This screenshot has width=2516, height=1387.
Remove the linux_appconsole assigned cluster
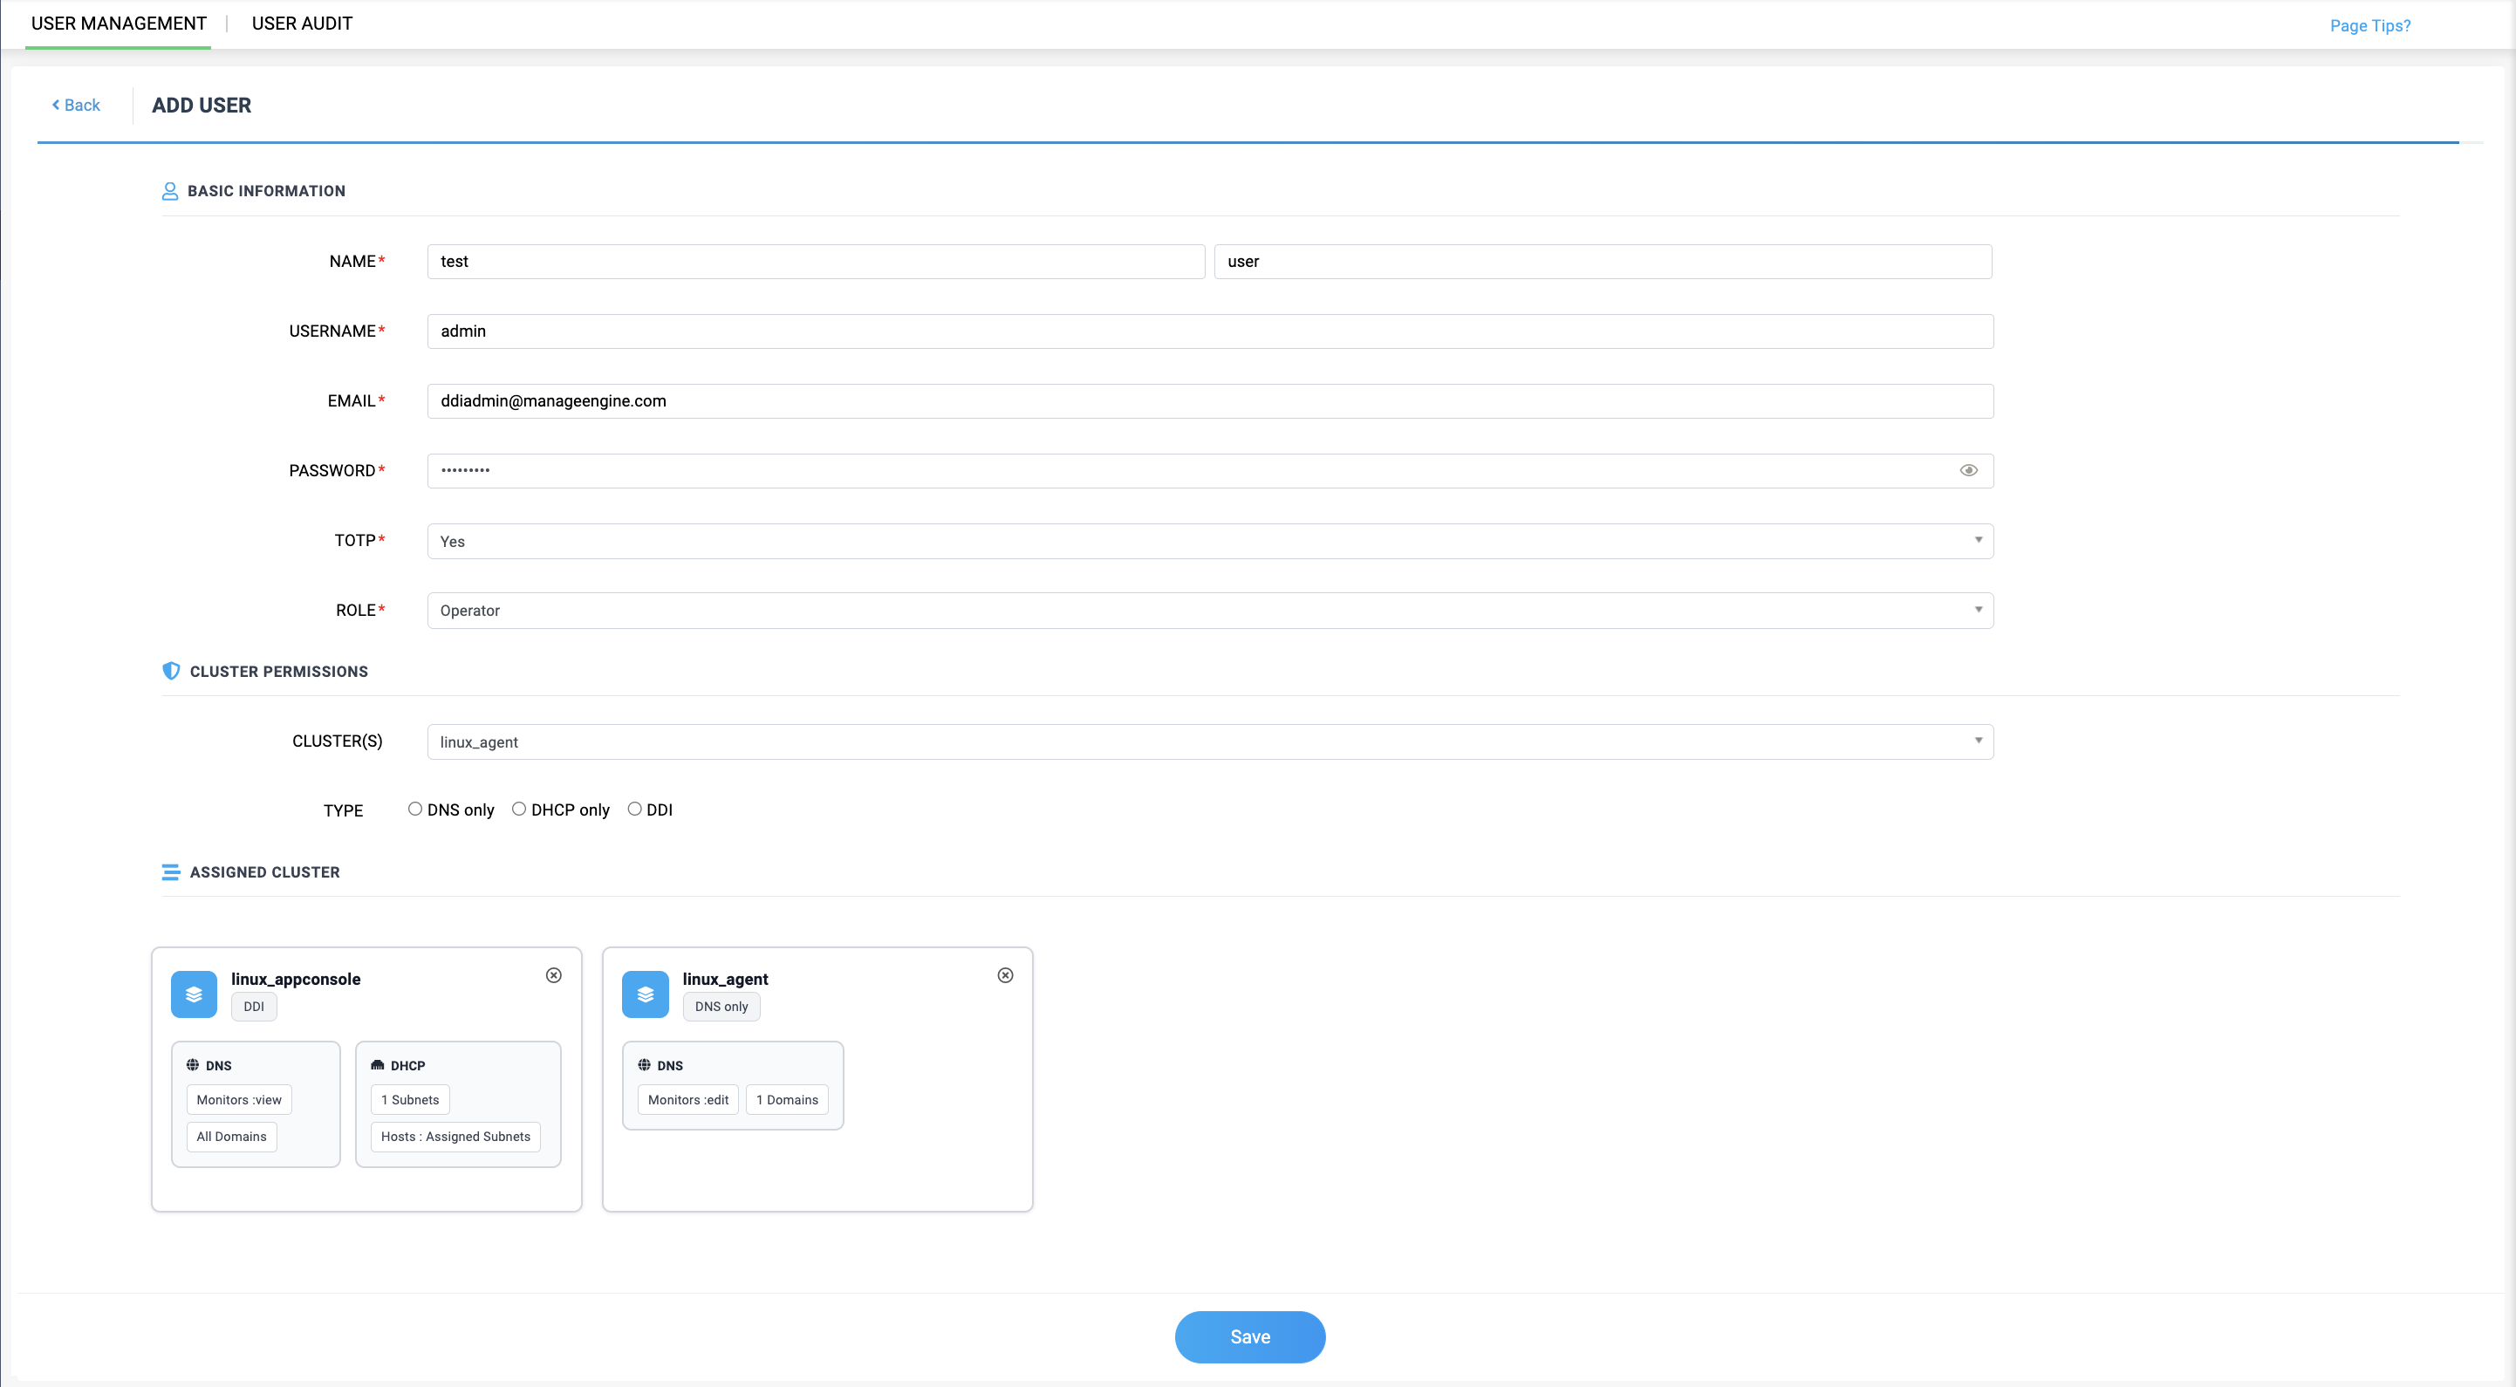[554, 974]
